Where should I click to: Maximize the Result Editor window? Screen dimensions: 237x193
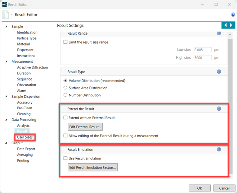click(216, 4)
